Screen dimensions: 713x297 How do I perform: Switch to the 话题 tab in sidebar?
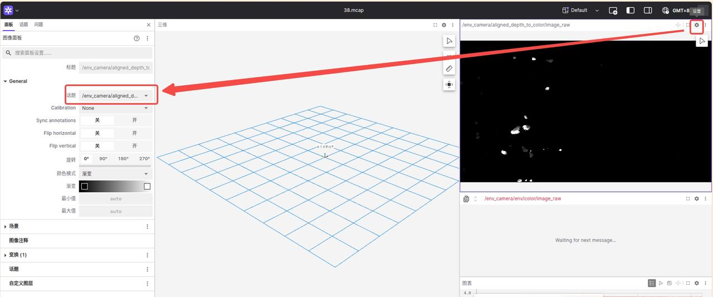click(x=23, y=25)
